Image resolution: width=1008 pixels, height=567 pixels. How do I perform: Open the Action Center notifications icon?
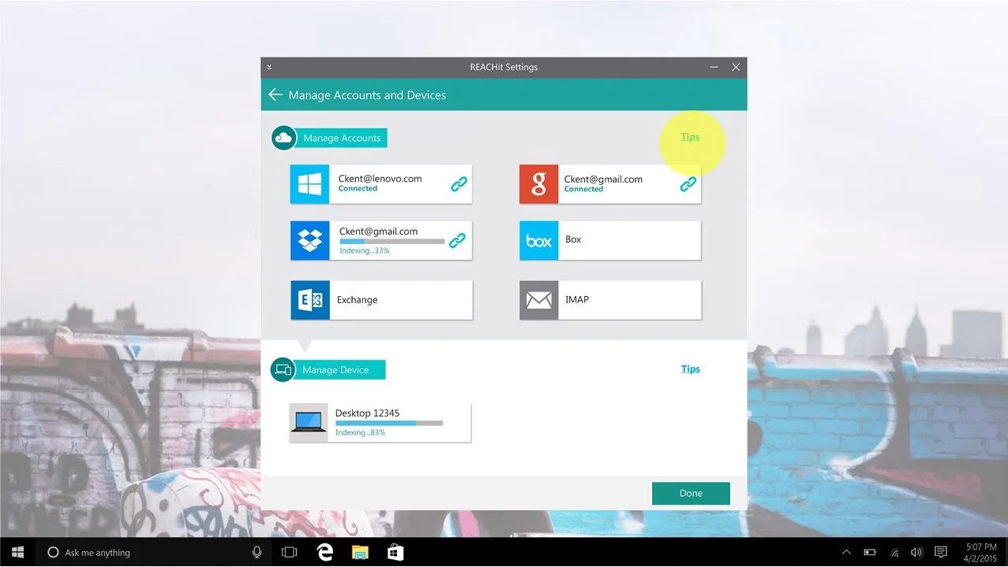941,552
